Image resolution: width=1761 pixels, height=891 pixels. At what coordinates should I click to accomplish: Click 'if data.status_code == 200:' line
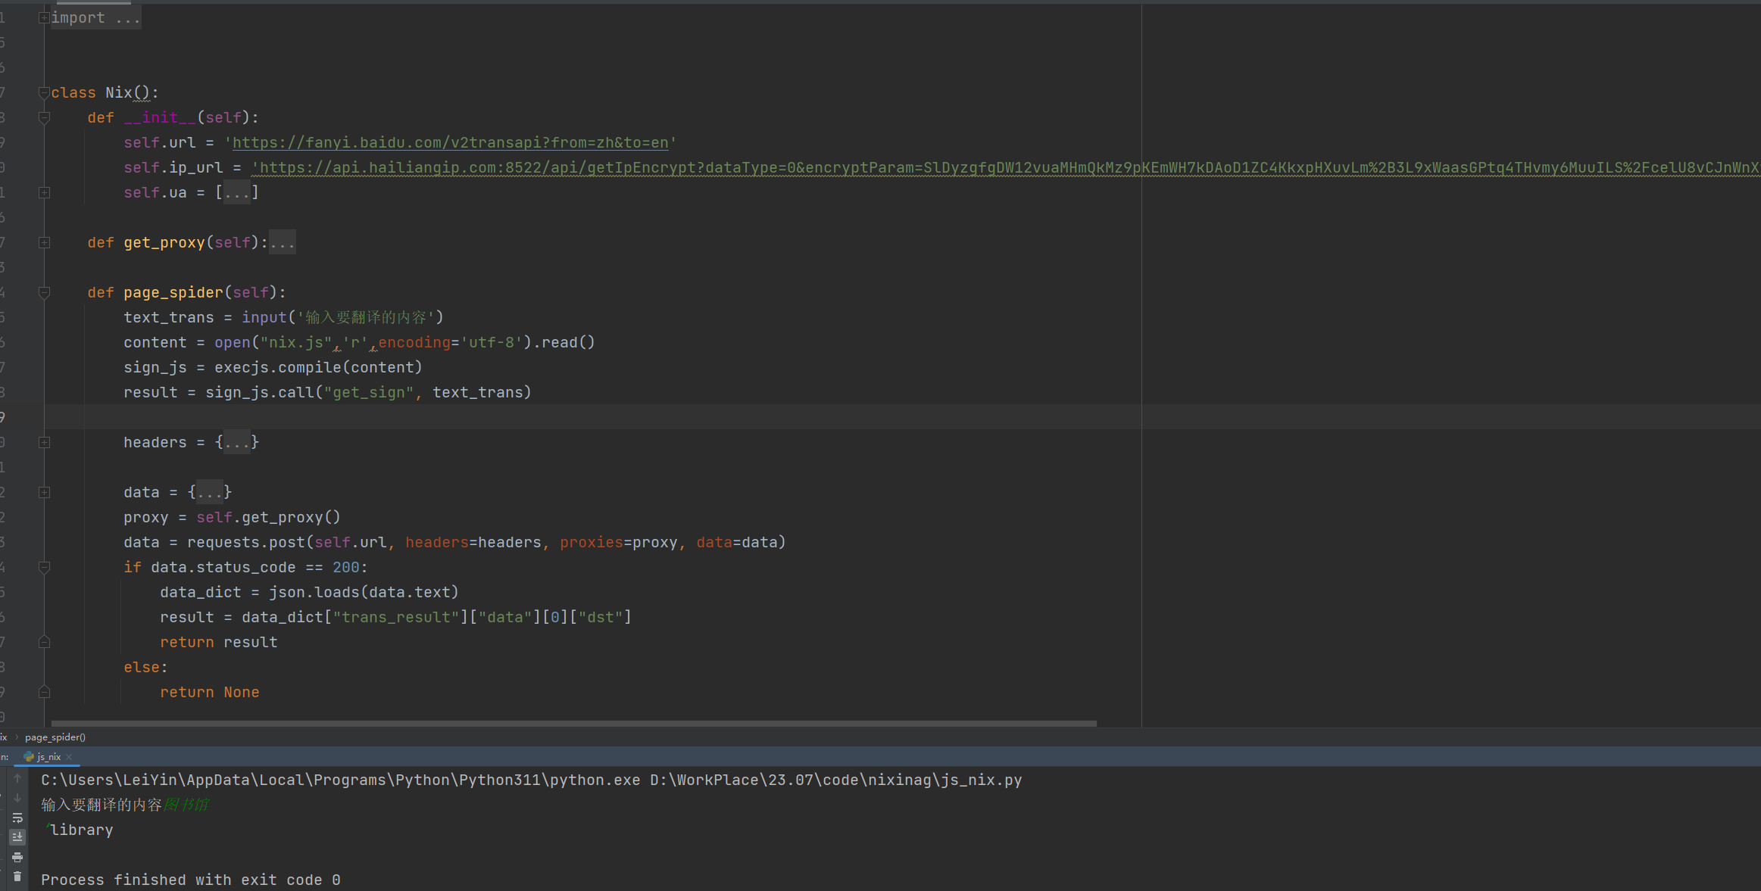click(245, 567)
